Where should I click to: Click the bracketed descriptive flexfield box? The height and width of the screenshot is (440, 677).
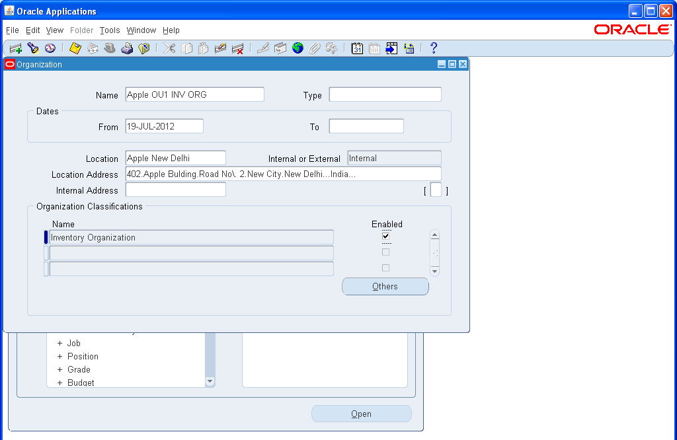pos(436,190)
